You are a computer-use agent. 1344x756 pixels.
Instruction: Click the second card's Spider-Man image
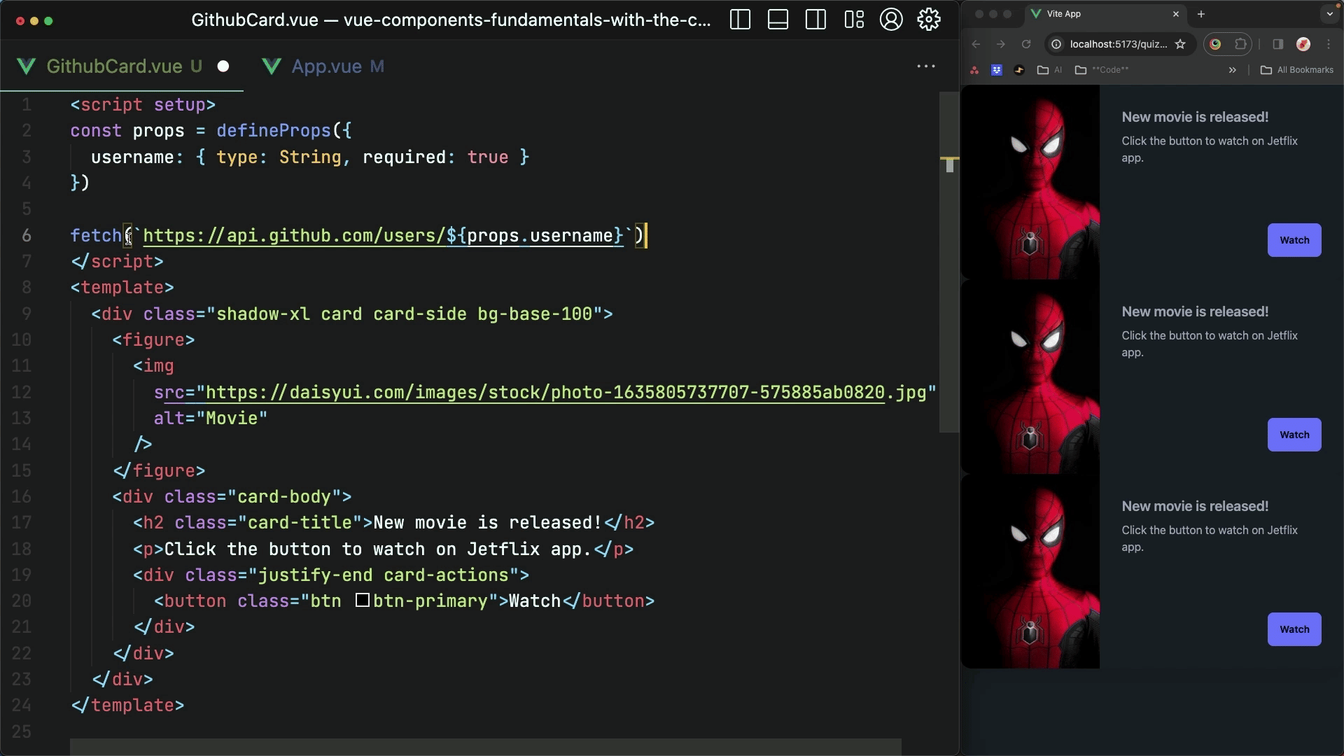tap(1030, 377)
